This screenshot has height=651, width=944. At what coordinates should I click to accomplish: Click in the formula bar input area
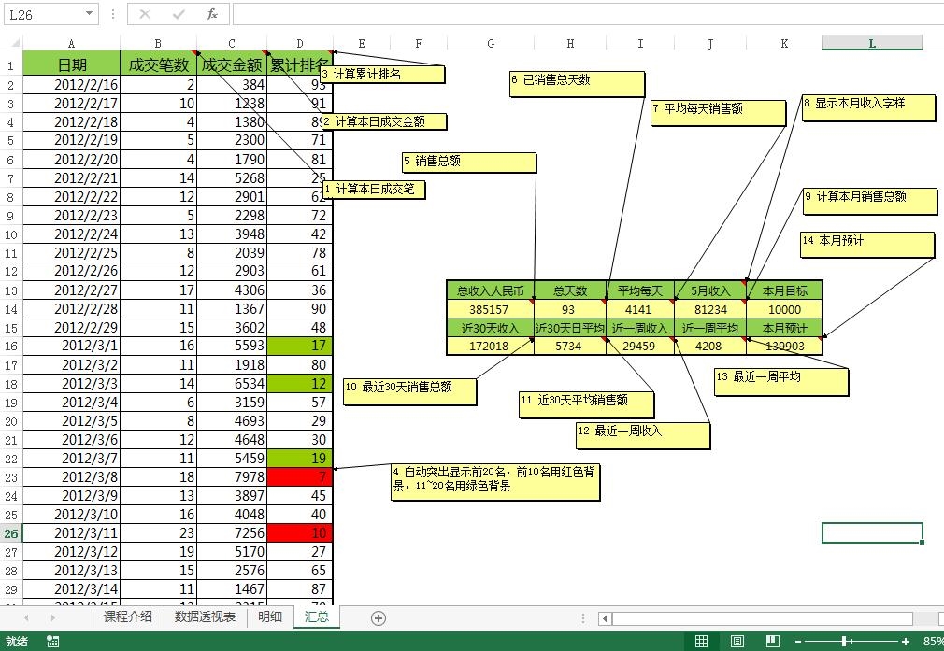click(x=588, y=14)
